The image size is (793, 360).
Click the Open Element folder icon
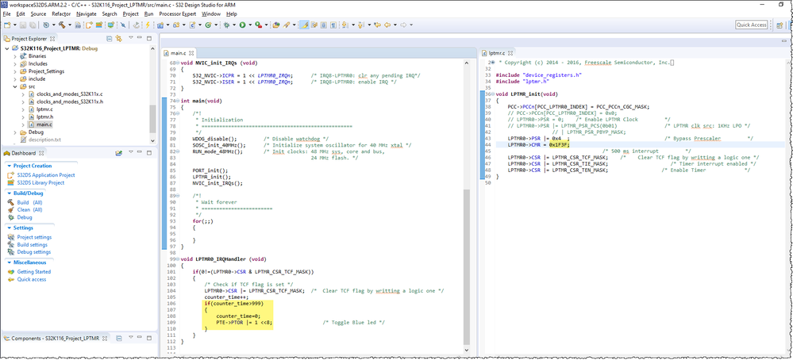click(x=276, y=25)
